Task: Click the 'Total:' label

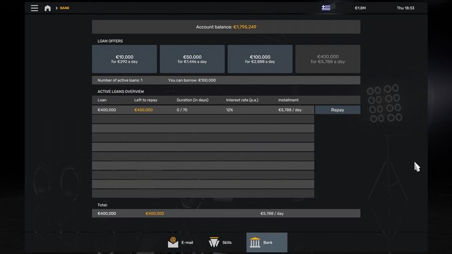Action: [x=102, y=205]
